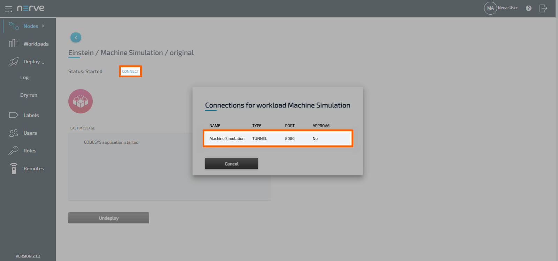The width and height of the screenshot is (558, 261).
Task: Click the Remotes remote-control icon
Action: point(14,168)
